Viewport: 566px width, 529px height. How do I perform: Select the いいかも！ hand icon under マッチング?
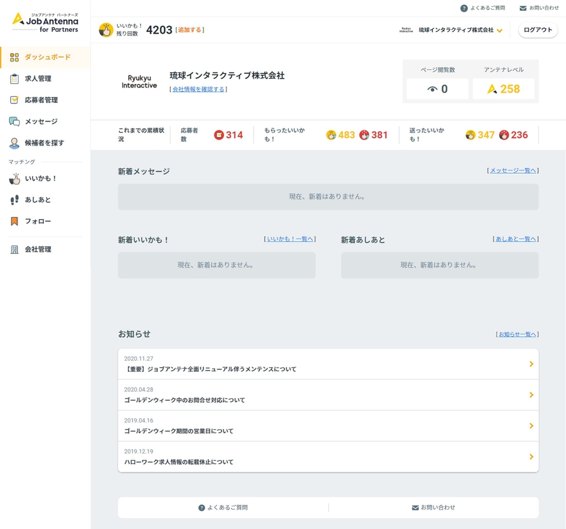pyautogui.click(x=16, y=178)
